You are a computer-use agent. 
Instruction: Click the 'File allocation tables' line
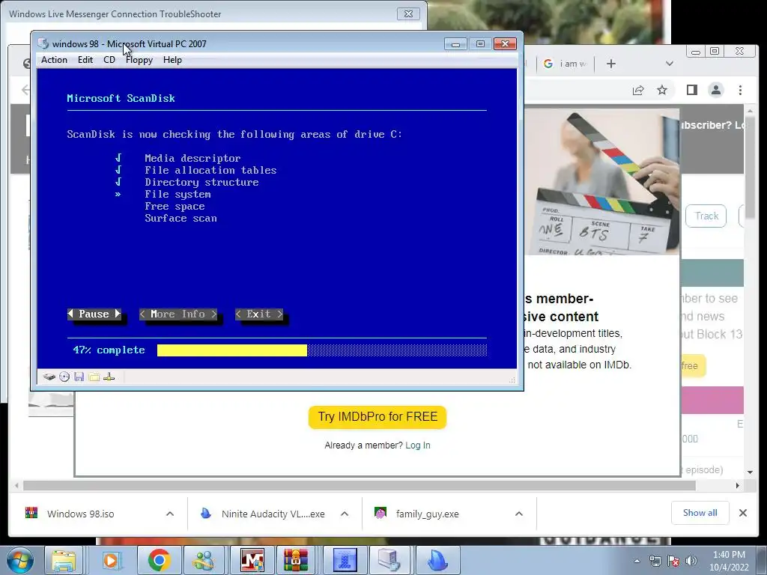pos(210,170)
